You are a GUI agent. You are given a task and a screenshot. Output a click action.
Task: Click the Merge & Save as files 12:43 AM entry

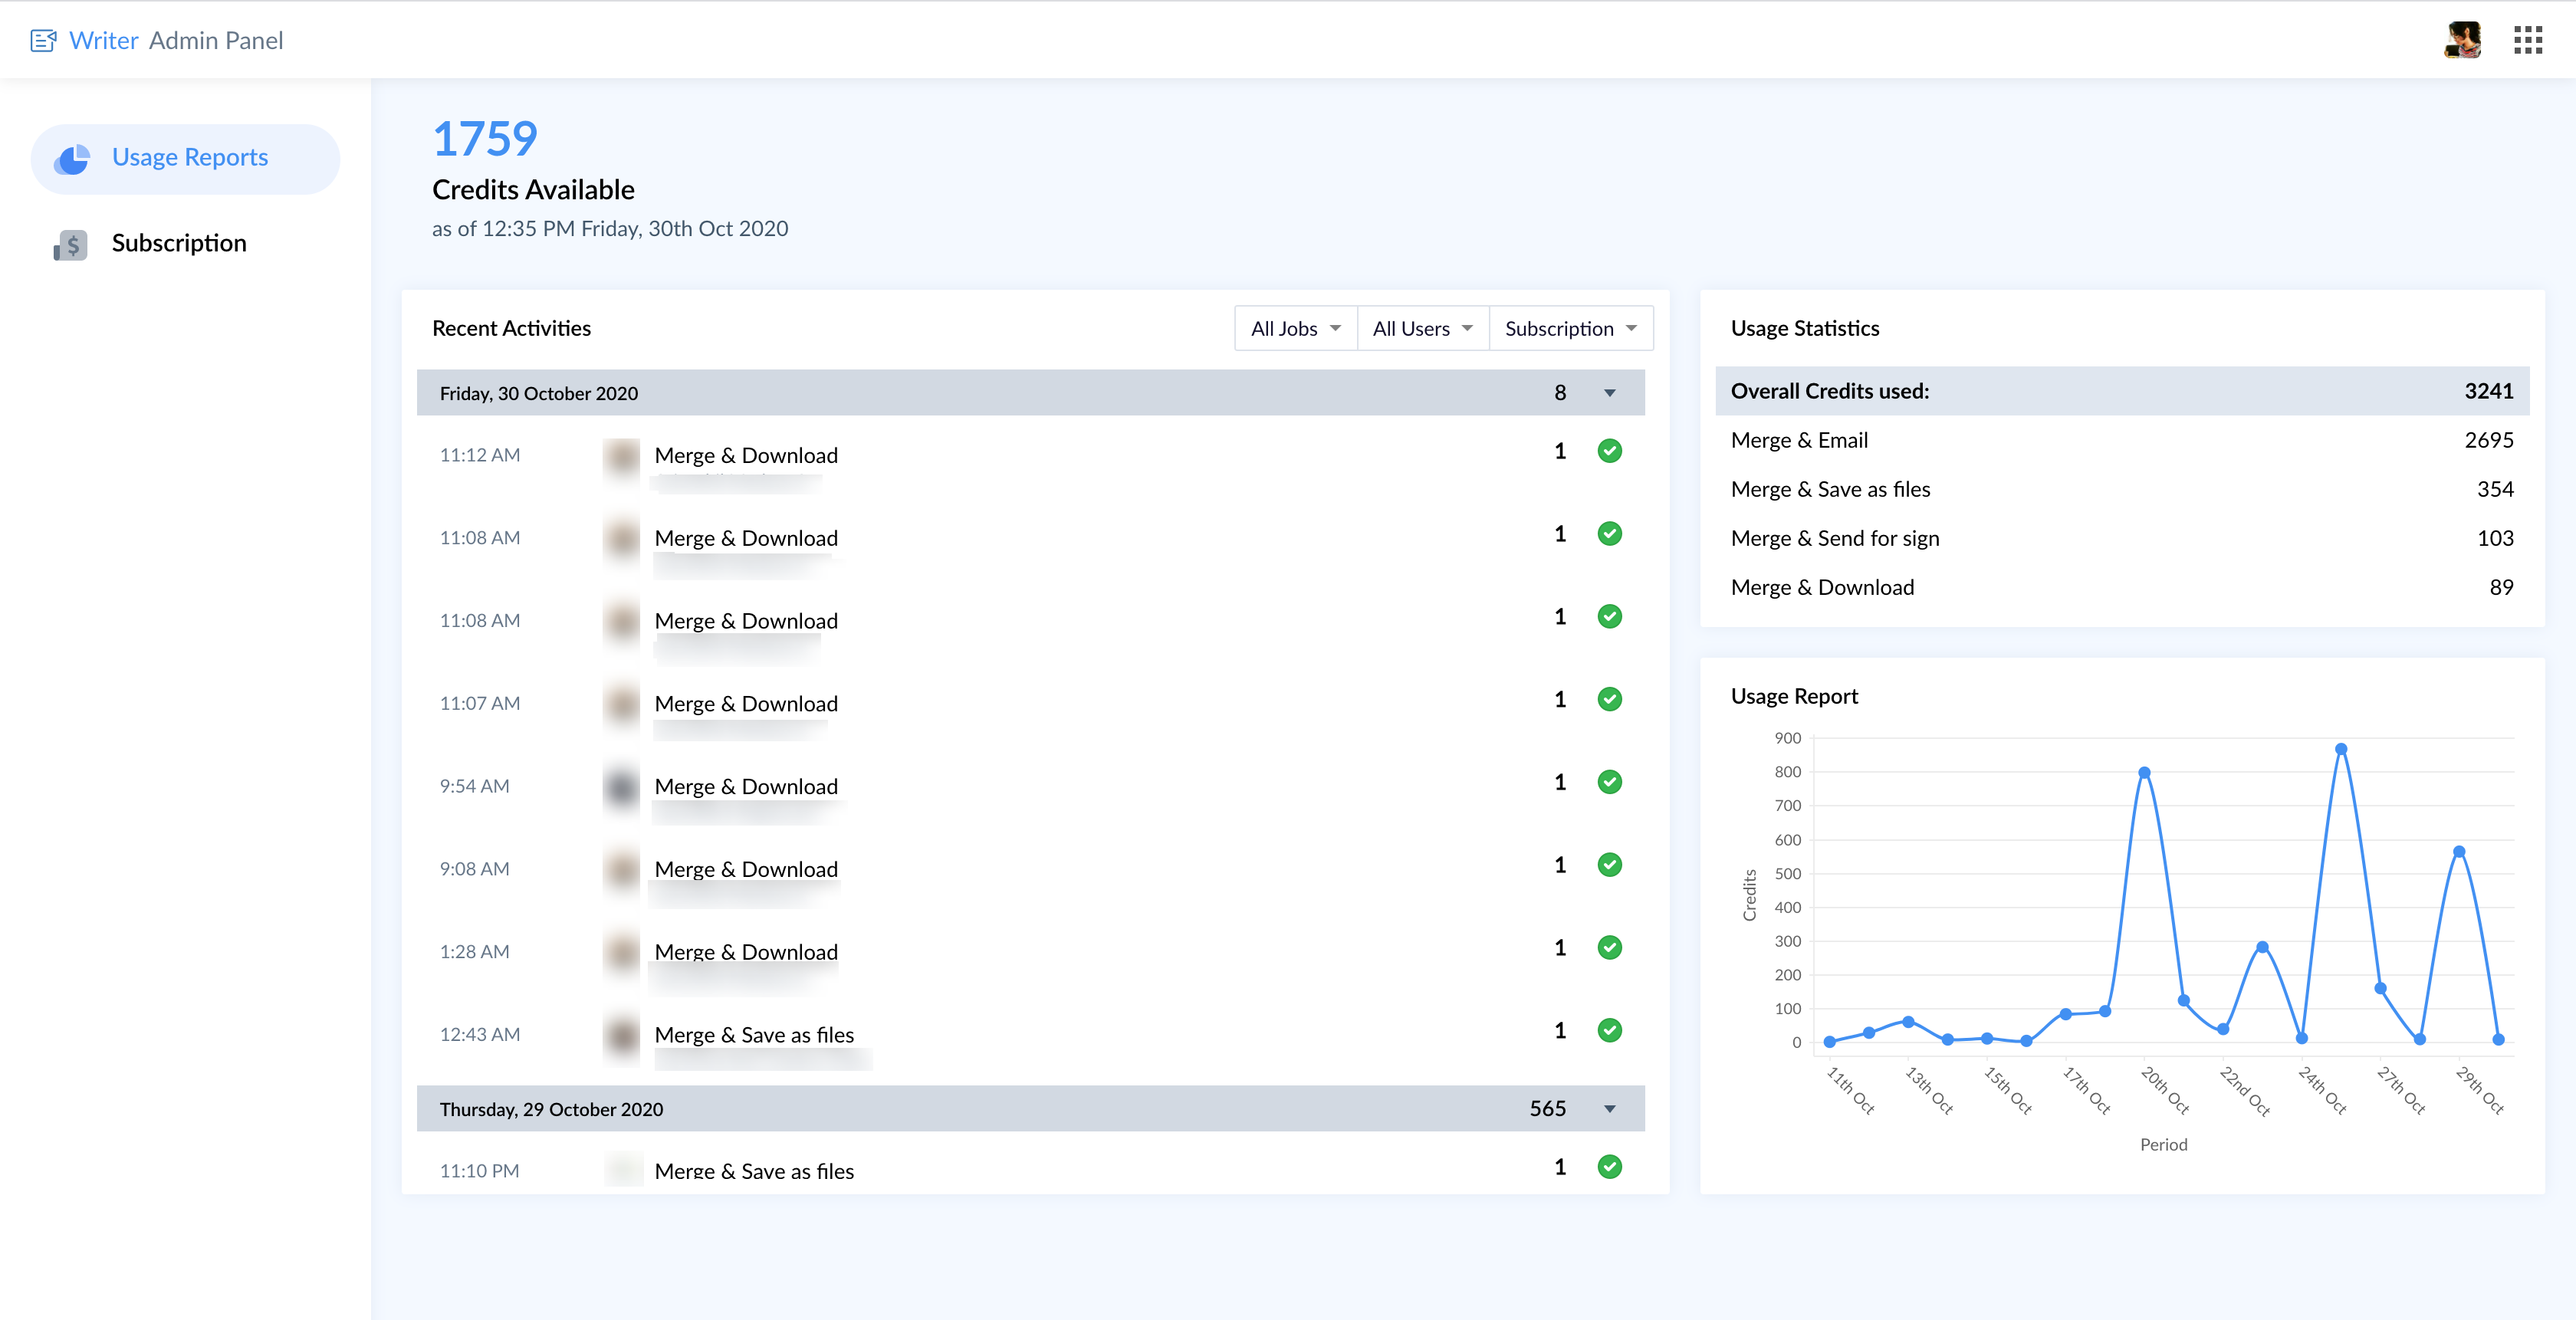(x=753, y=1035)
